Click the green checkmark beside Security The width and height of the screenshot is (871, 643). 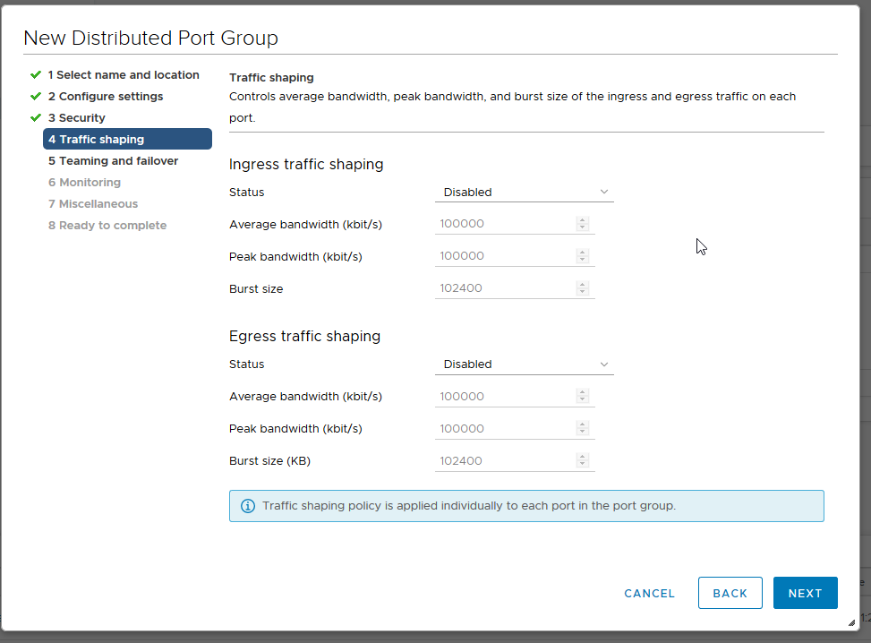click(36, 117)
